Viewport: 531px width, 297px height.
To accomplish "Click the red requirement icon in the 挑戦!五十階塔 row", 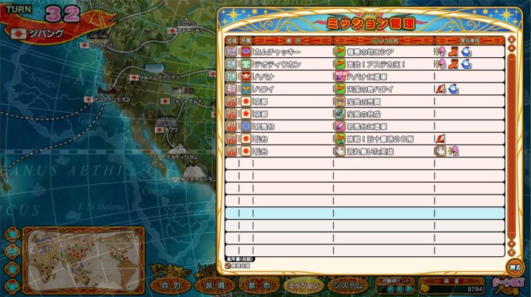I will (x=441, y=139).
